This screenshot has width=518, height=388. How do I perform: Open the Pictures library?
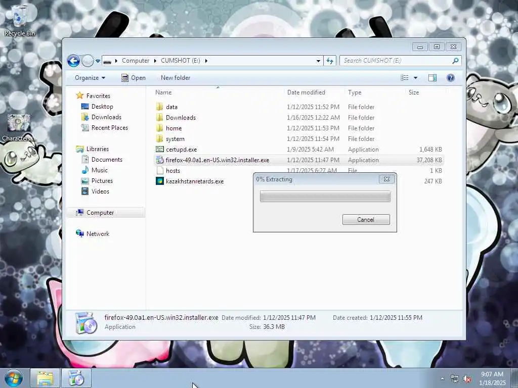click(102, 181)
